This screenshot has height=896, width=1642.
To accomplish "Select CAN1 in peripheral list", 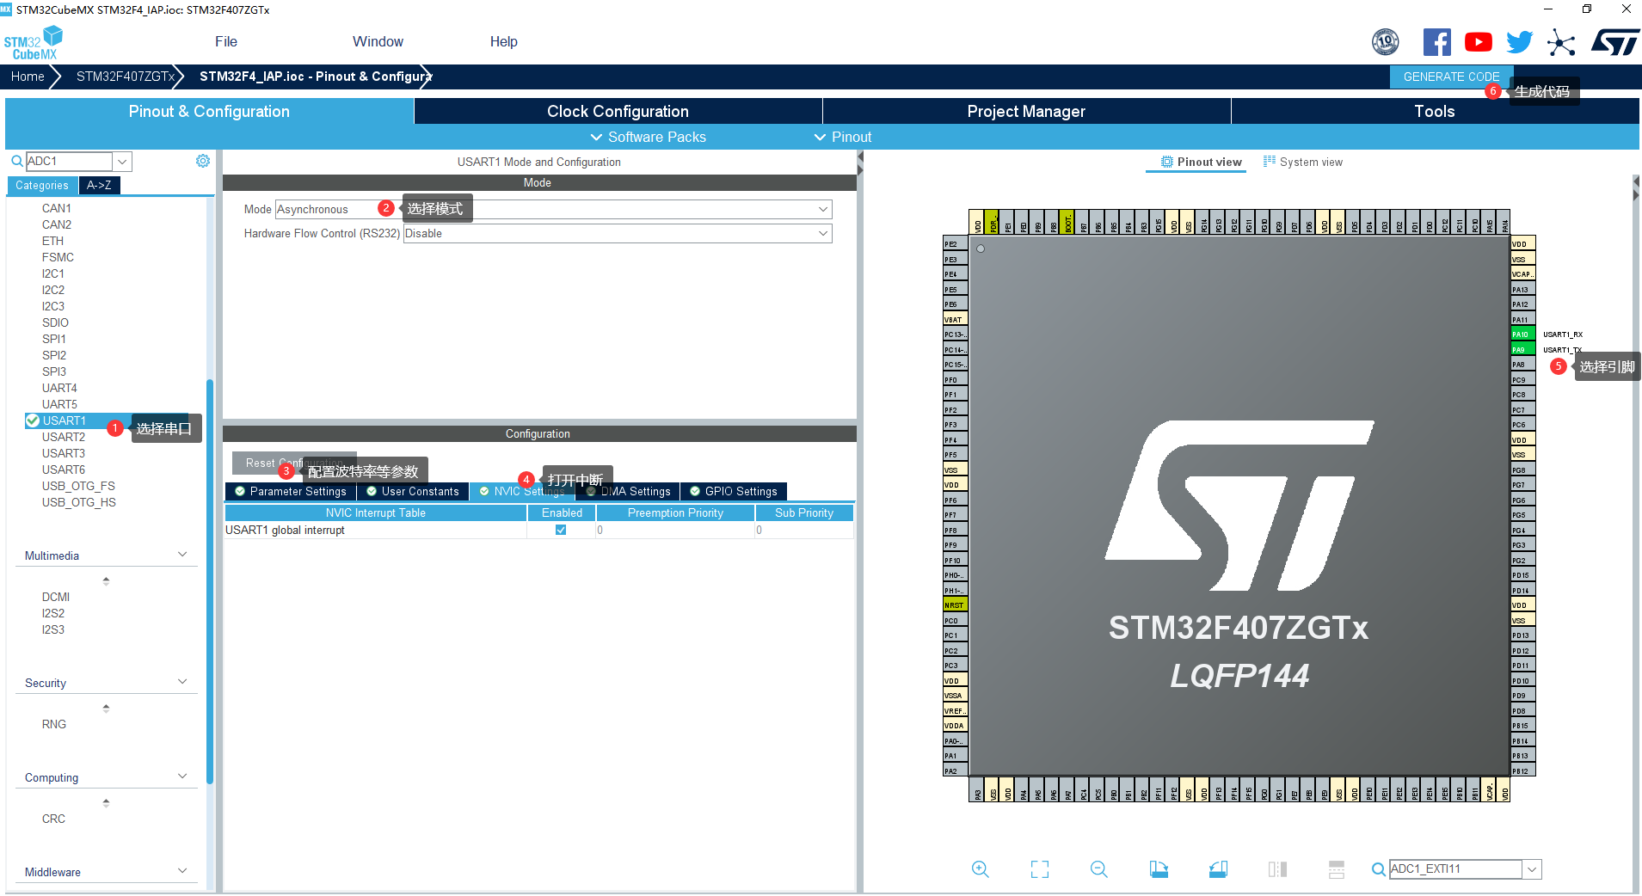I will [x=57, y=208].
